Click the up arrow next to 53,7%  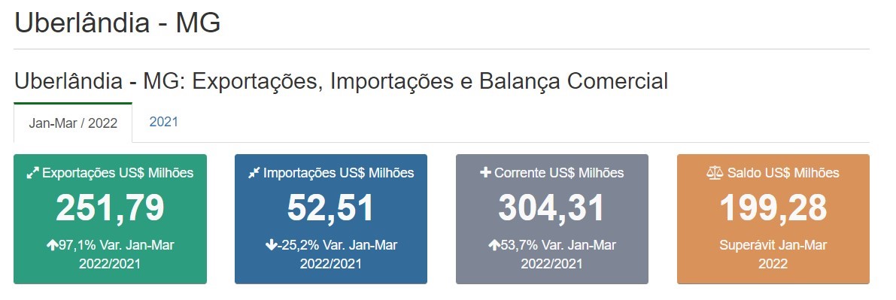pyautogui.click(x=494, y=245)
